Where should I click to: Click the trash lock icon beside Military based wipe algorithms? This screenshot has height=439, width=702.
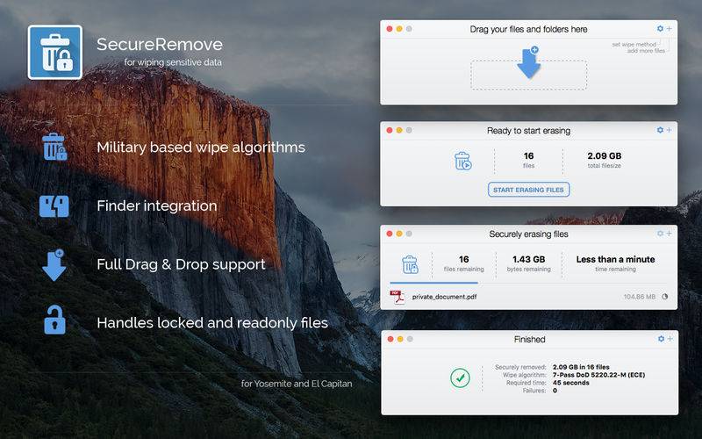[x=54, y=147]
